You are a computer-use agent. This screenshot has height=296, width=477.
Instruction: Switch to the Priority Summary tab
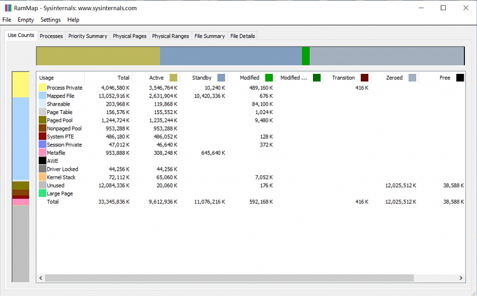88,36
